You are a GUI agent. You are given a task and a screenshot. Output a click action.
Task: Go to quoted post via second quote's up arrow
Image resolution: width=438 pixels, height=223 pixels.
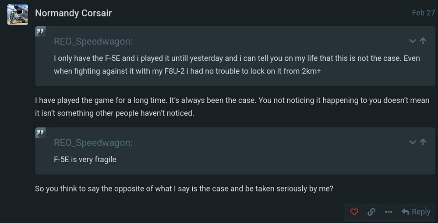click(423, 142)
